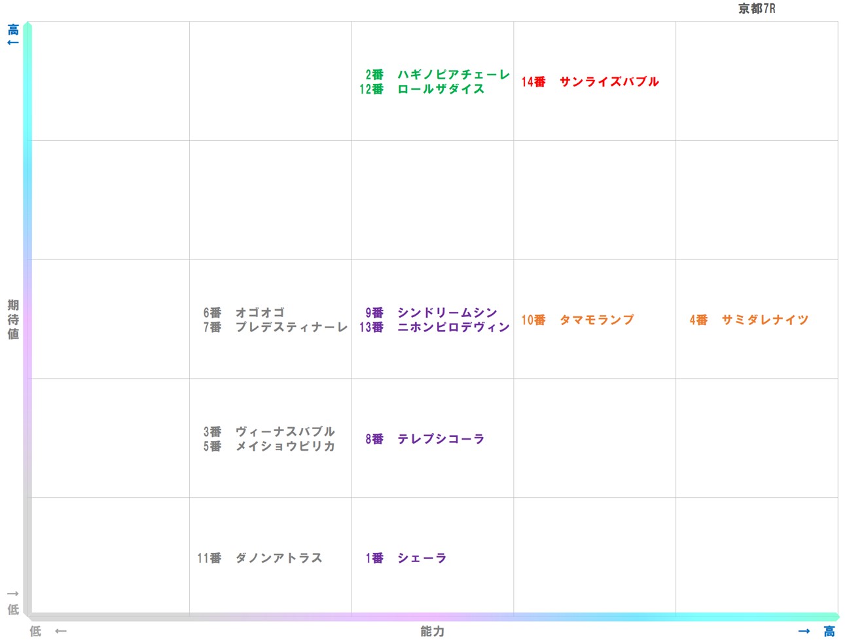Select horse 7番 プレデスティナーレ
The width and height of the screenshot is (845, 644).
275,327
